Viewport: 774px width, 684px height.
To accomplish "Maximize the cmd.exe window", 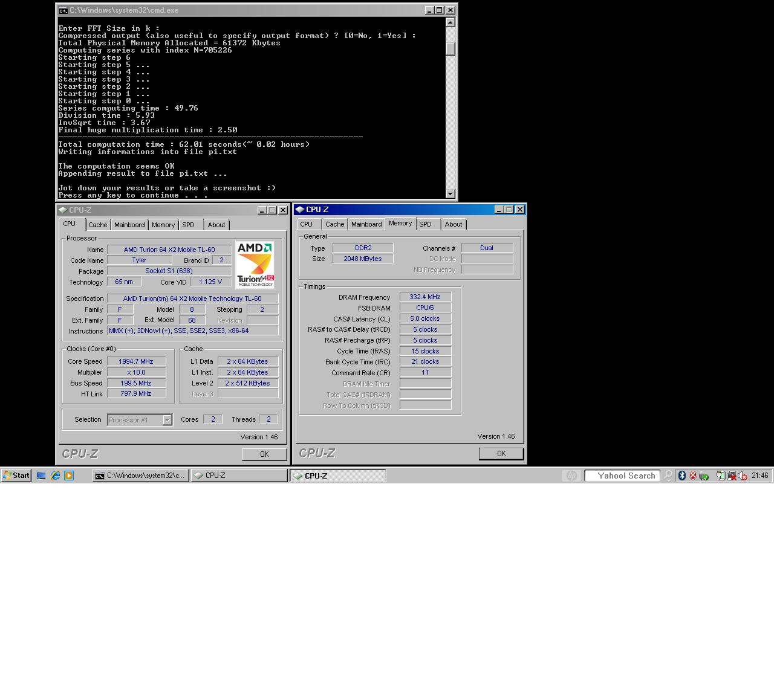I will 440,10.
